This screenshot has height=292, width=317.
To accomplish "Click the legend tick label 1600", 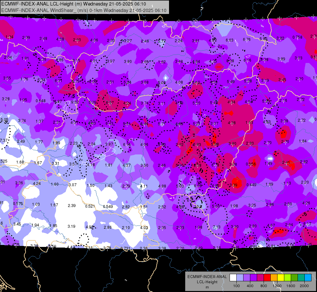I will coord(291,286).
